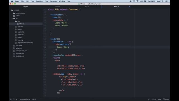Place cursor after loom: 'Karu
The image size is (179, 101).
[69, 47]
